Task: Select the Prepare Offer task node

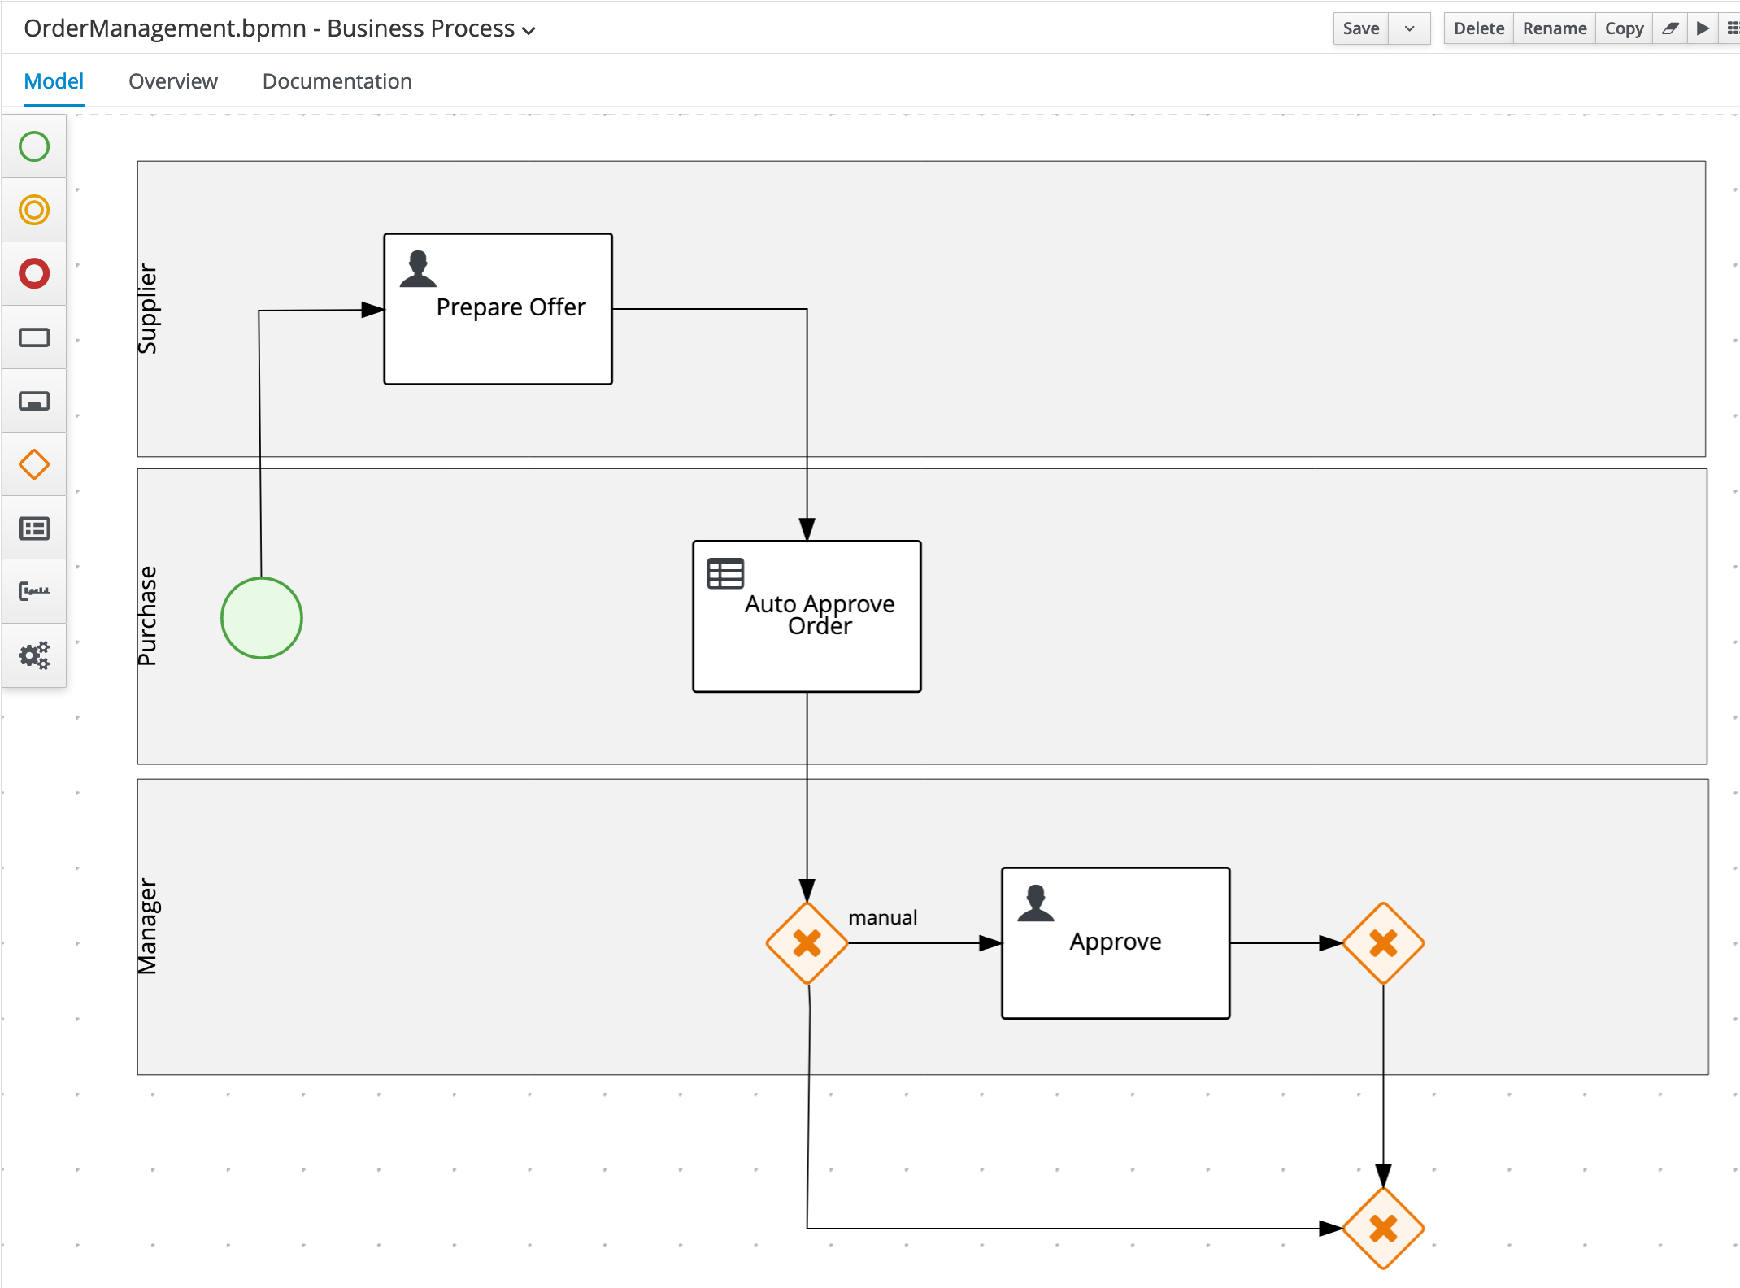Action: pos(498,309)
